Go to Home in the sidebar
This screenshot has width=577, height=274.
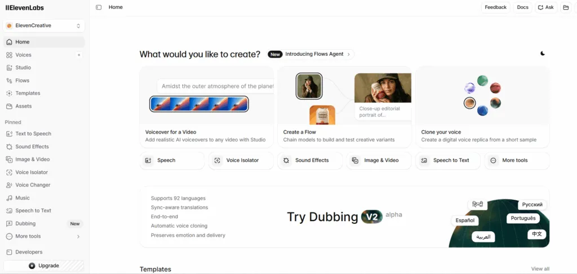[44, 42]
